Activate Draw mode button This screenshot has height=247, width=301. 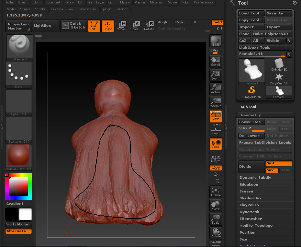point(108,26)
